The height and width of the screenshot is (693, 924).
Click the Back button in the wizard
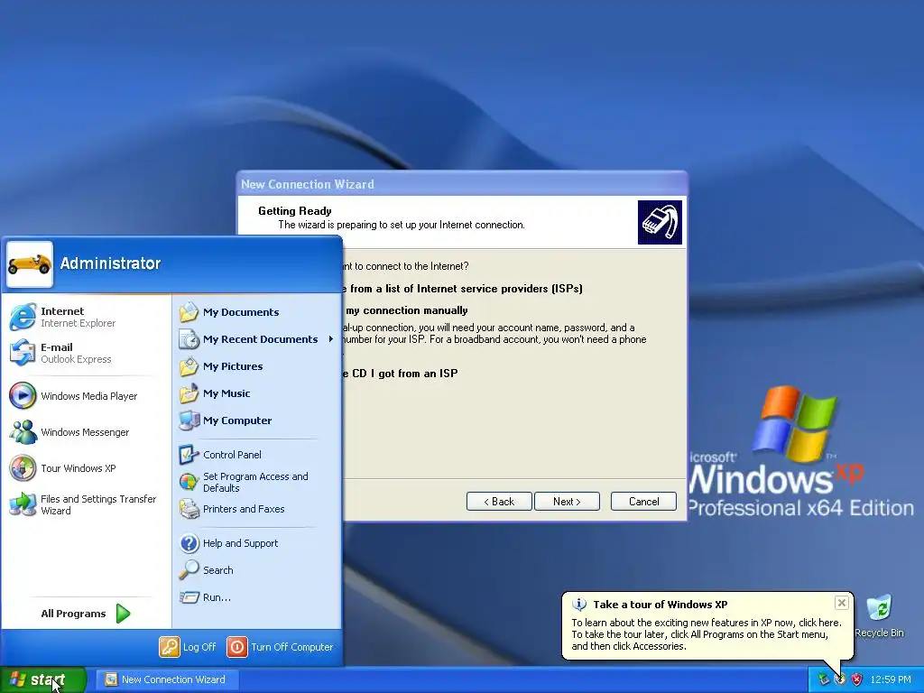coord(499,502)
